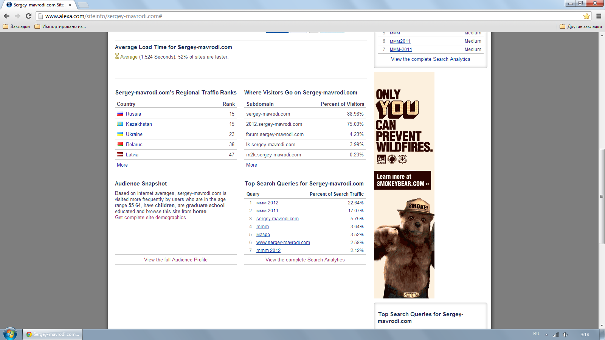Image resolution: width=605 pixels, height=340 pixels.
Task: Click the Chrome taskbar button for Sergey-mavrodi.com
Action: coord(53,334)
